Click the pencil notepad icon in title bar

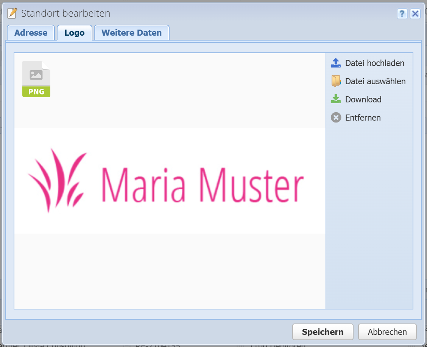pos(12,13)
